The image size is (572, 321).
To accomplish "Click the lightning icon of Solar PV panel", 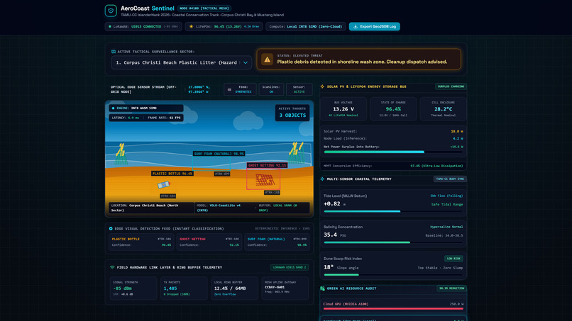I will click(322, 86).
